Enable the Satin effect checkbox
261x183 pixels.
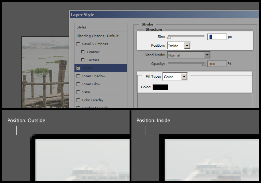pos(78,92)
